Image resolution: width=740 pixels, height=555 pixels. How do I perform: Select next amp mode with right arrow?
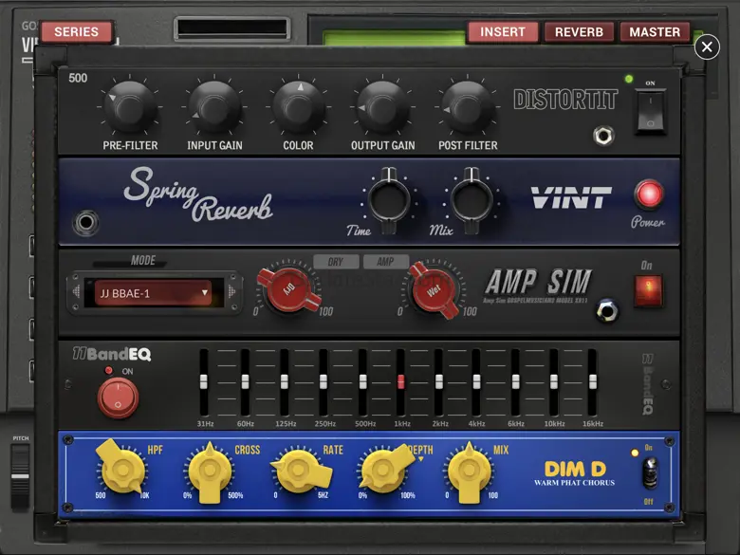(231, 291)
